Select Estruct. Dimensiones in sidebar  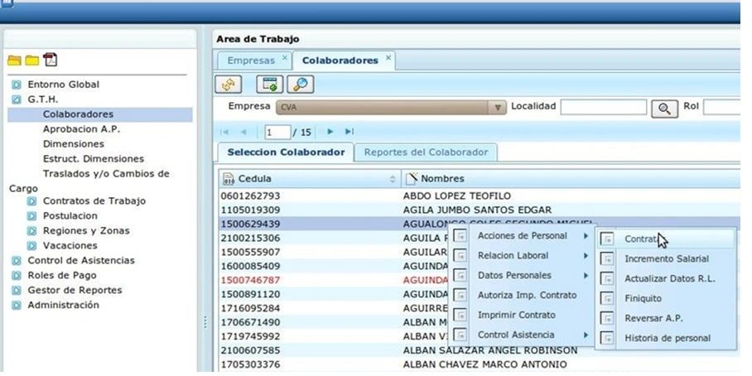(94, 159)
